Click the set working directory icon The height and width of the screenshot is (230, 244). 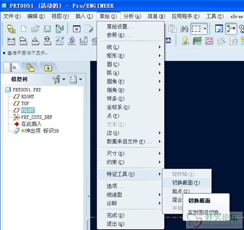pyautogui.click(x=11, y=29)
